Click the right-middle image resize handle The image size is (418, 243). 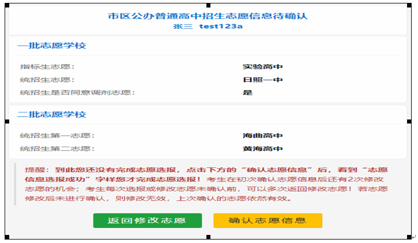409,121
